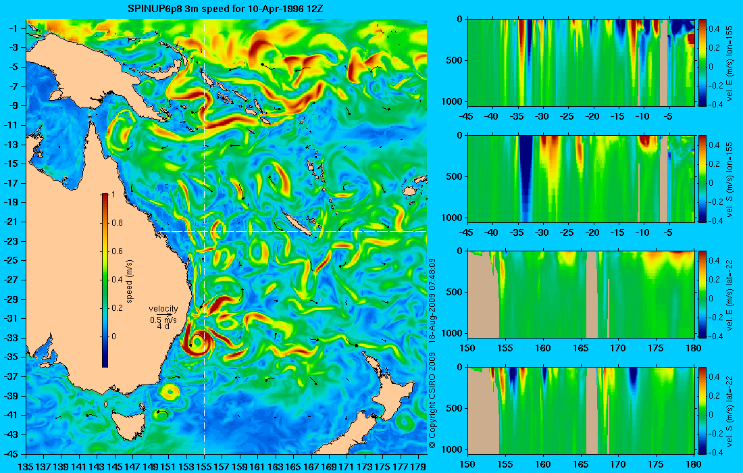This screenshot has width=743, height=473.
Task: Click the "speed (m/s)" color bar label
Action: coord(130,281)
